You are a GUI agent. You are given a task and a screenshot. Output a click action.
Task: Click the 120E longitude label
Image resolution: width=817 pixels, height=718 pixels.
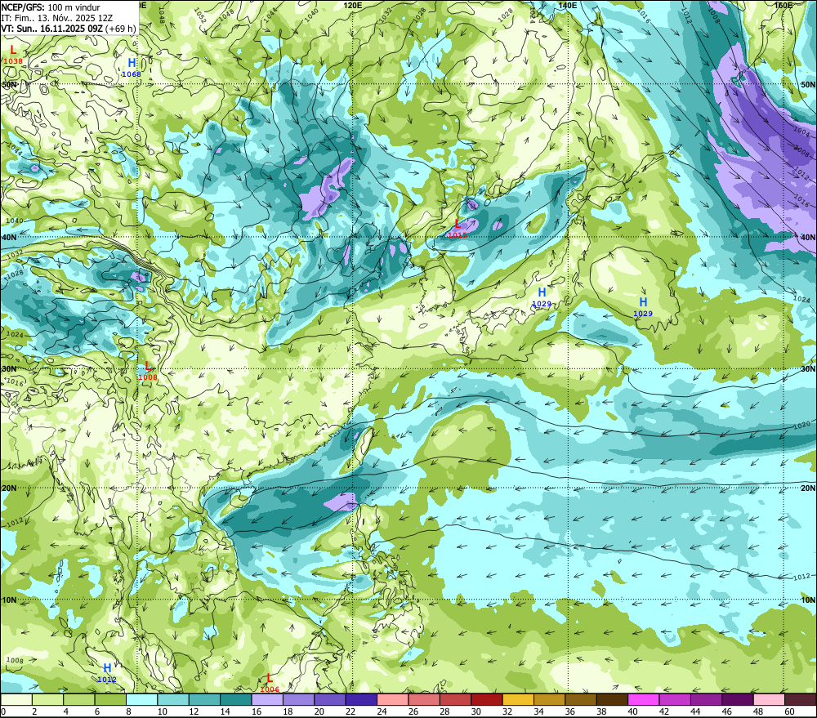click(x=353, y=5)
